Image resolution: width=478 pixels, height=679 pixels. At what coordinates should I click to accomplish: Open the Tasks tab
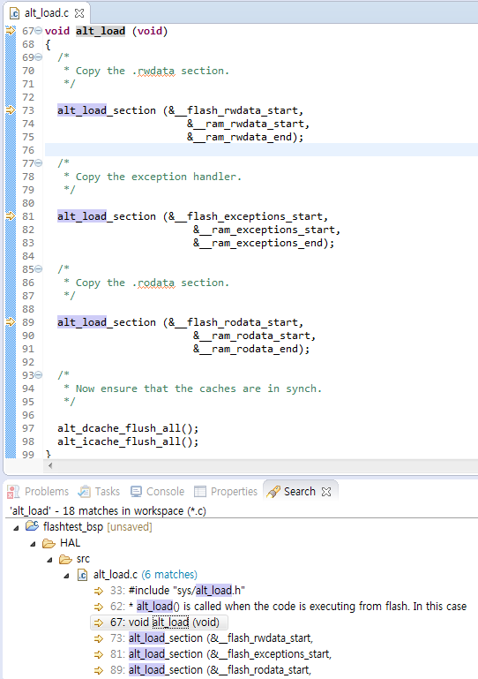coord(99,492)
